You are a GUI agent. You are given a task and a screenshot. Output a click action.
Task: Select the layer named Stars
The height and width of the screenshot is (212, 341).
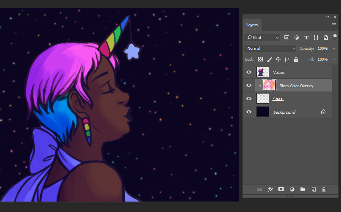278,99
